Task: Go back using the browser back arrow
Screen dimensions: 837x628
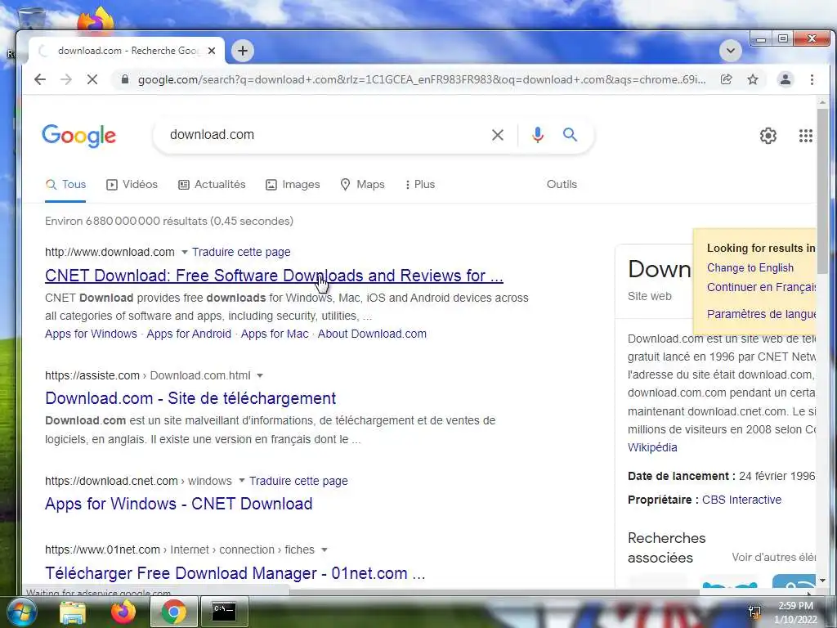Action: [40, 79]
